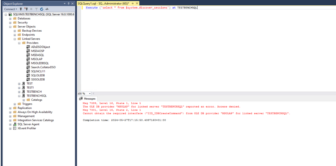This screenshot has height=166, width=336.
Task: Click the Connect Object Explorer plug icon
Action: pos(21,9)
